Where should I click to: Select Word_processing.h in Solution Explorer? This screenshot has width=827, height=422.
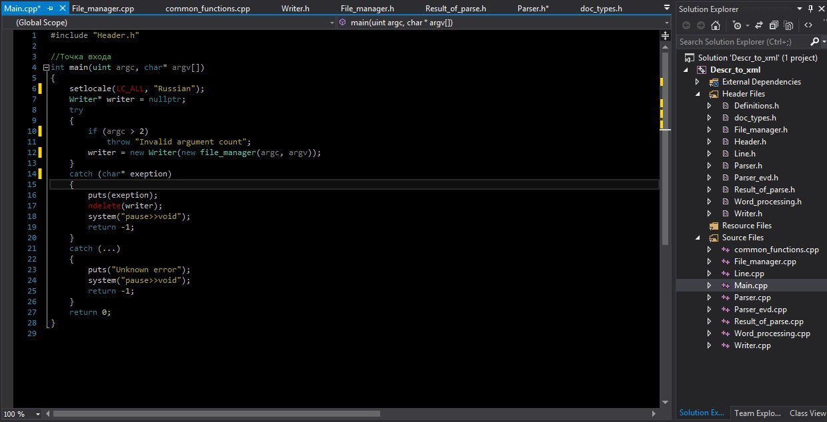tap(768, 202)
